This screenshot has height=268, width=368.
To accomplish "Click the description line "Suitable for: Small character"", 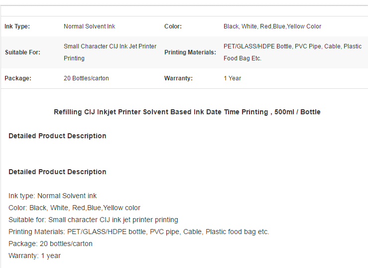I will (x=93, y=220).
